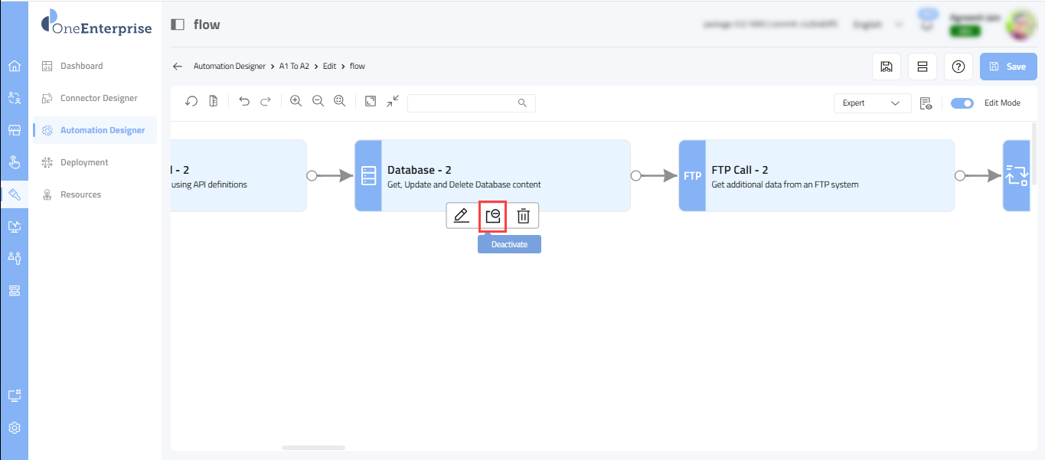1045x460 pixels.
Task: Click the blue Save button
Action: coord(1007,67)
